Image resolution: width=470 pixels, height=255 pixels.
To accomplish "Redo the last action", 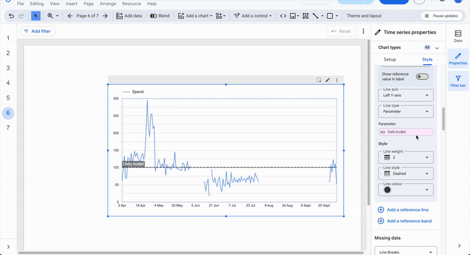I will point(21,16).
